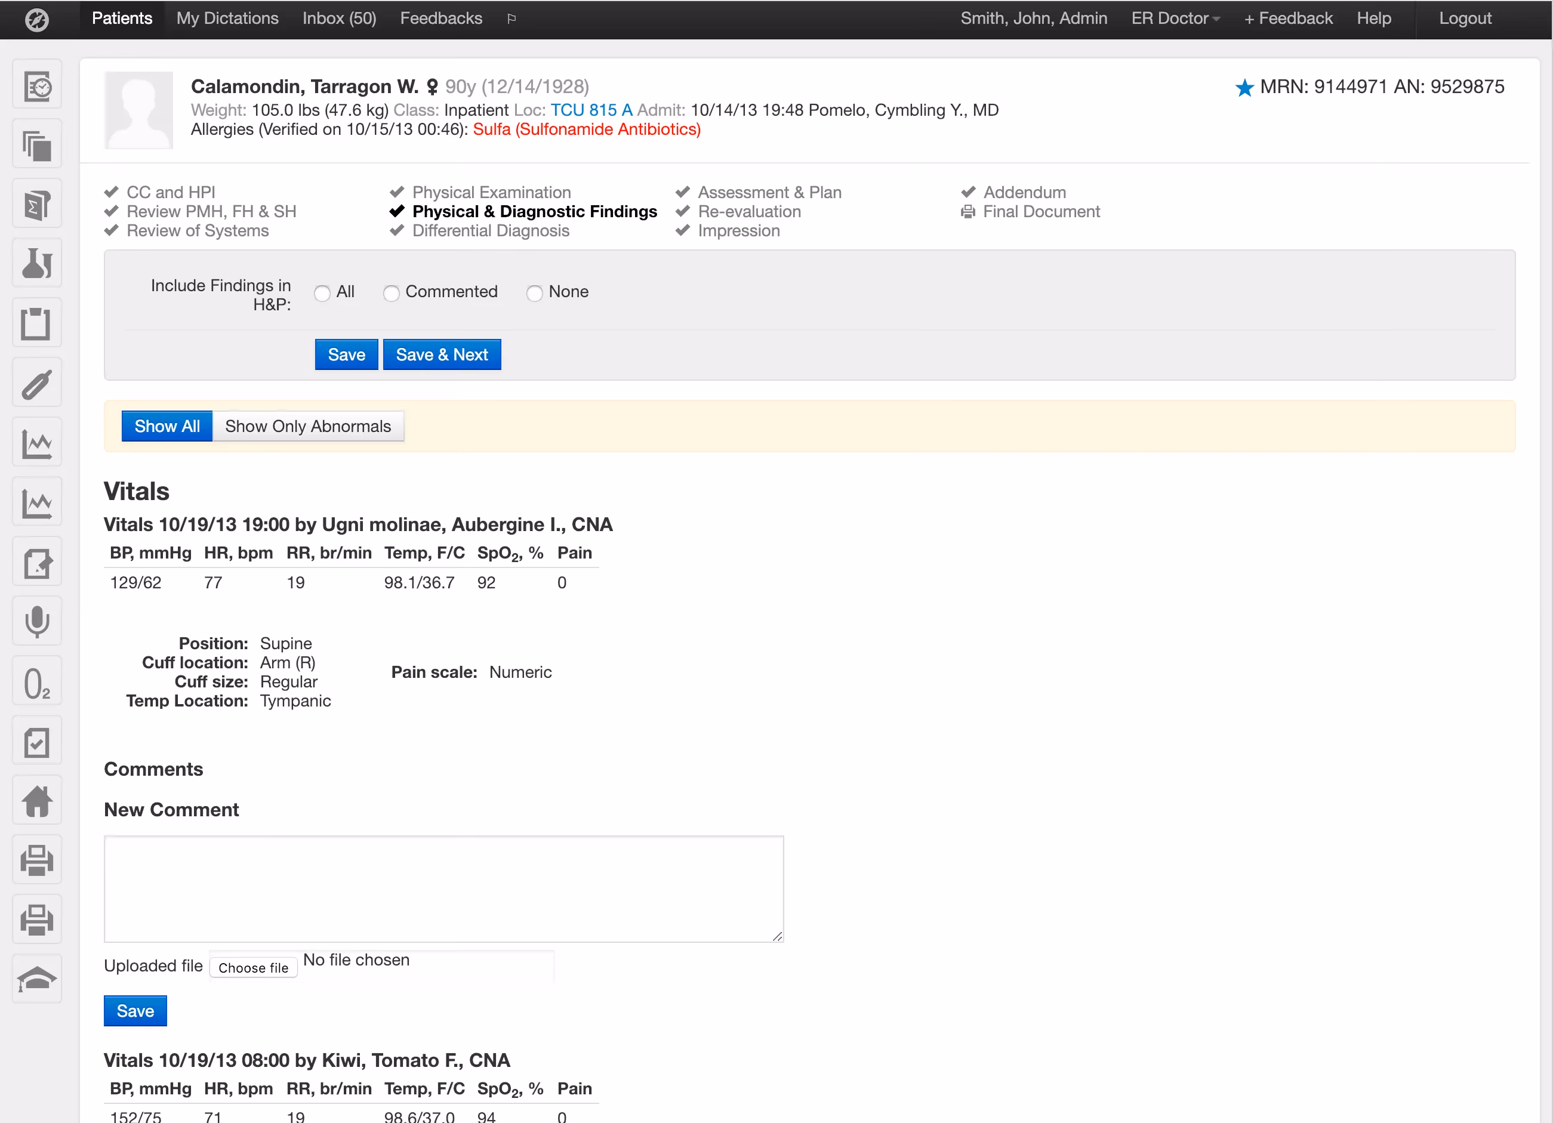
Task: Expand the ER Doctor role dropdown
Action: coord(1175,18)
